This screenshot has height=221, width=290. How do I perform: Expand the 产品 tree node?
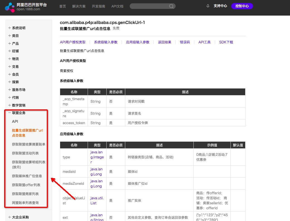pyautogui.click(x=9, y=43)
